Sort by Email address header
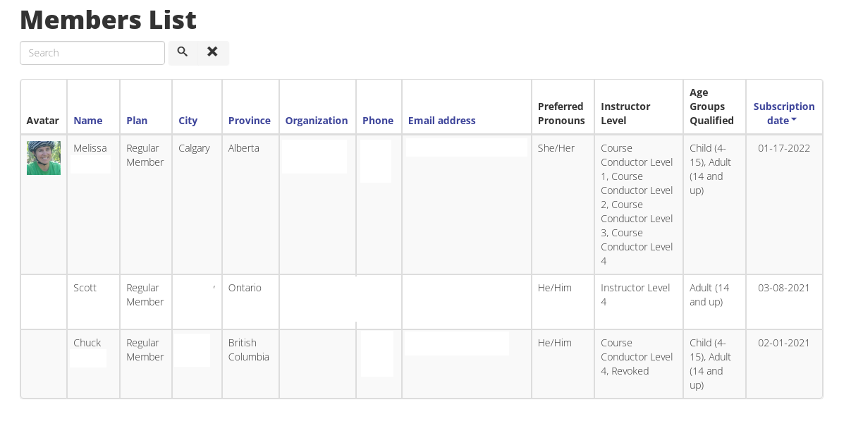This screenshot has width=863, height=443. (x=442, y=121)
